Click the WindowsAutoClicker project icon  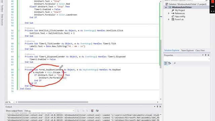click(170, 7)
